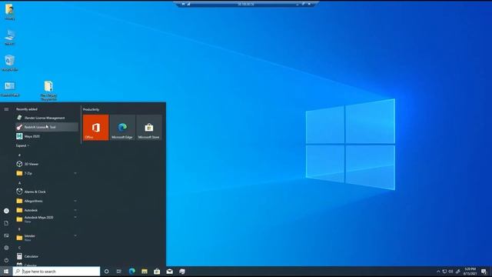This screenshot has width=492, height=277.
Task: Open Pictures from the Start sidebar
Action: [6, 235]
